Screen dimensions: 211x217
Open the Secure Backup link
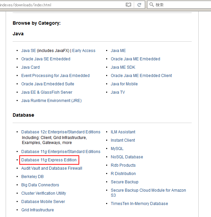[124, 182]
